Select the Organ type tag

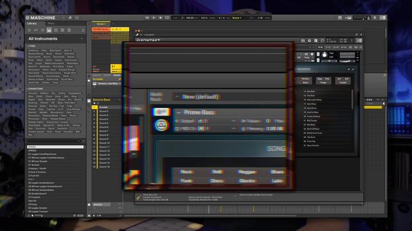point(70,67)
